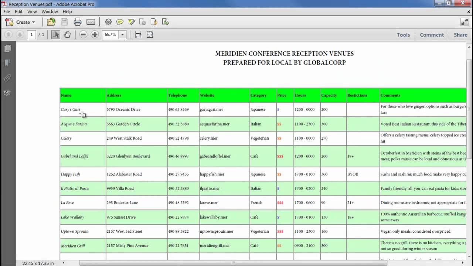Open the Signatures navigation panel
The width and height of the screenshot is (473, 266).
click(7, 93)
